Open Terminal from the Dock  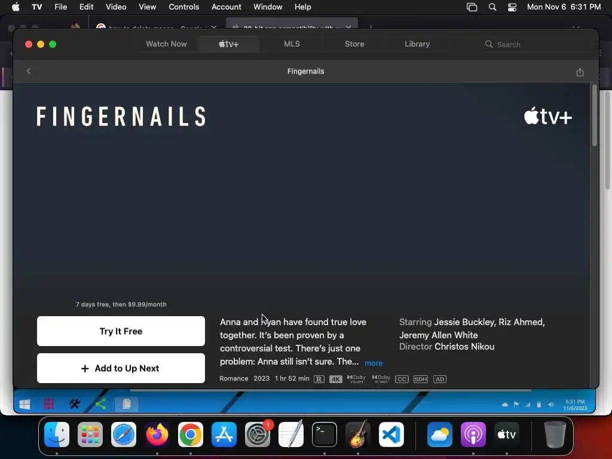coord(325,434)
